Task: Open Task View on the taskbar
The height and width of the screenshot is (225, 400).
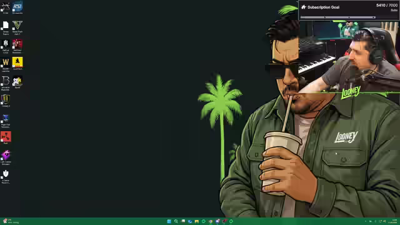Action: (x=183, y=221)
